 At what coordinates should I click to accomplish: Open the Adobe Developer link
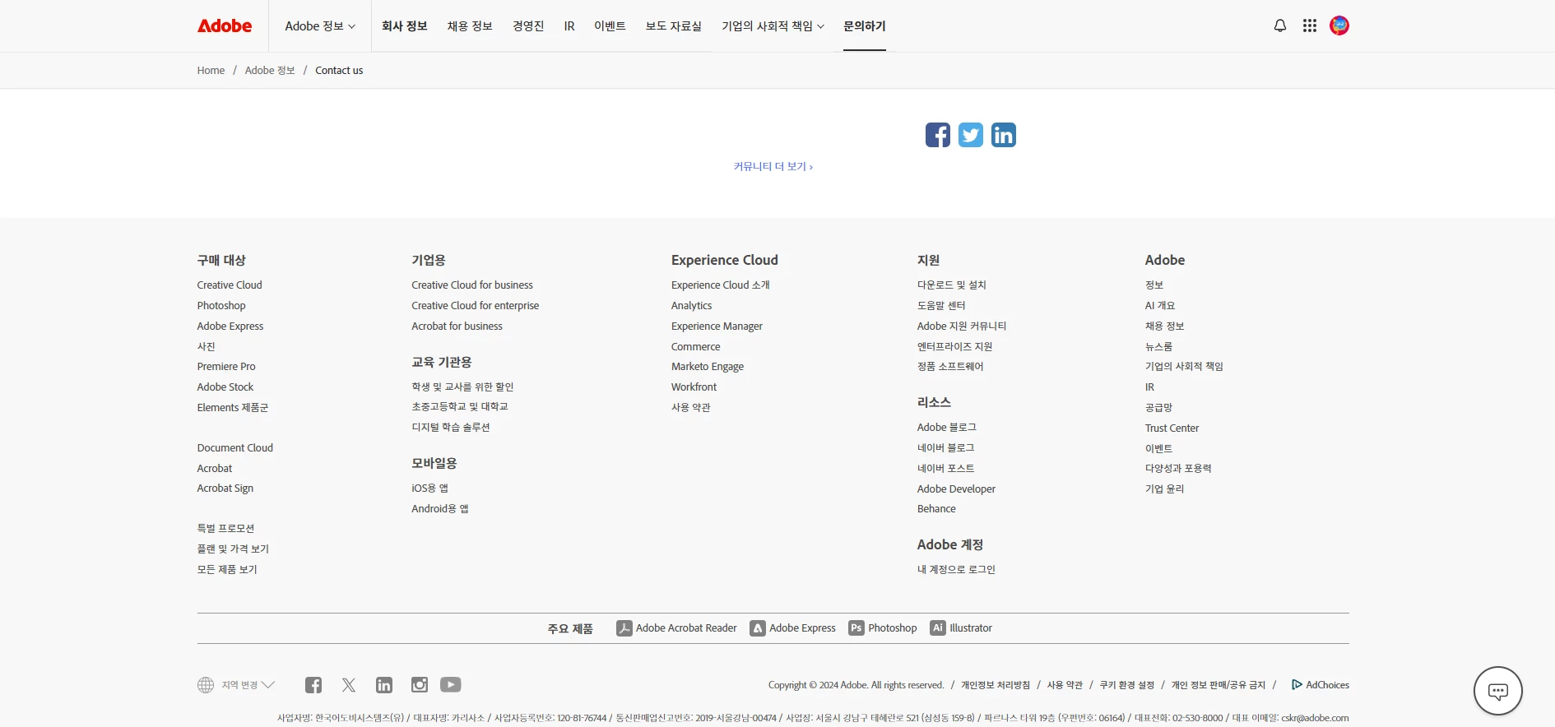(x=956, y=489)
